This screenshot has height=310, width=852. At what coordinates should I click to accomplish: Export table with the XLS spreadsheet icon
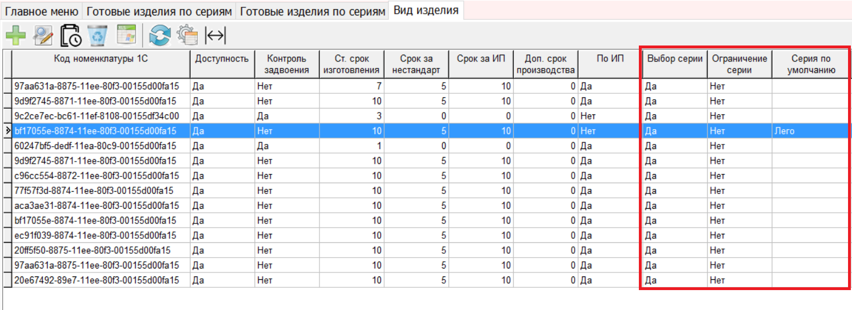[x=126, y=36]
